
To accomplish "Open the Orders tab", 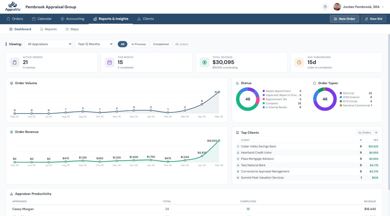I will pos(15,19).
